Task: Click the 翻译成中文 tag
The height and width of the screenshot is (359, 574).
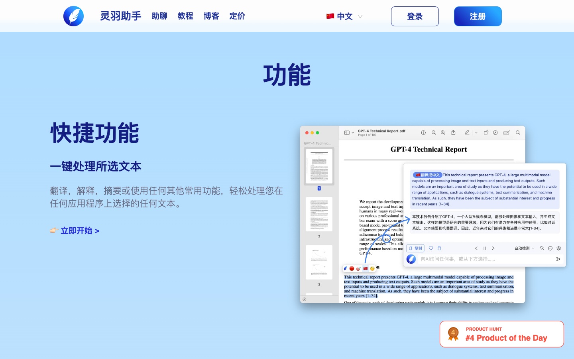Action: (428, 175)
